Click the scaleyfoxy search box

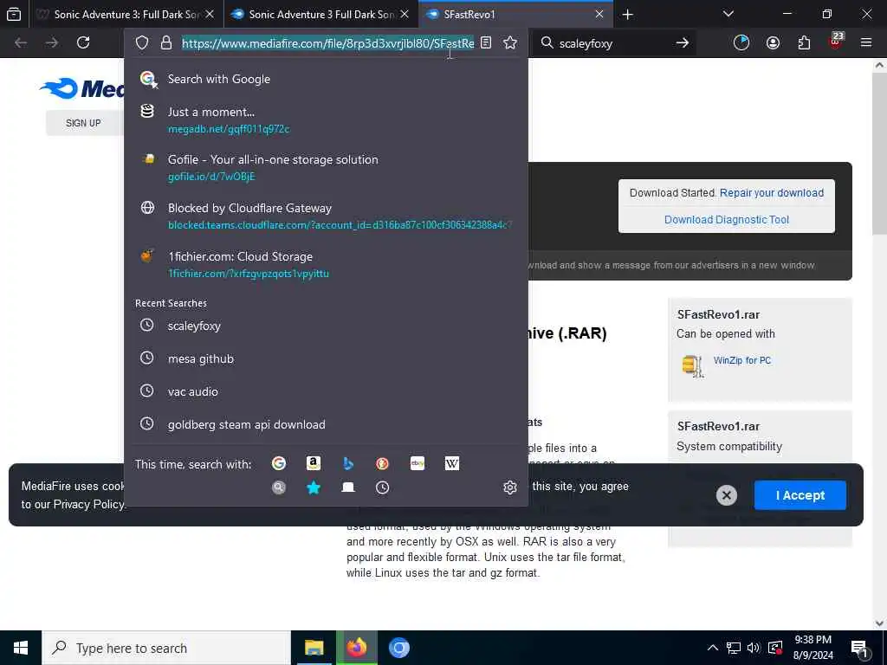coord(614,43)
